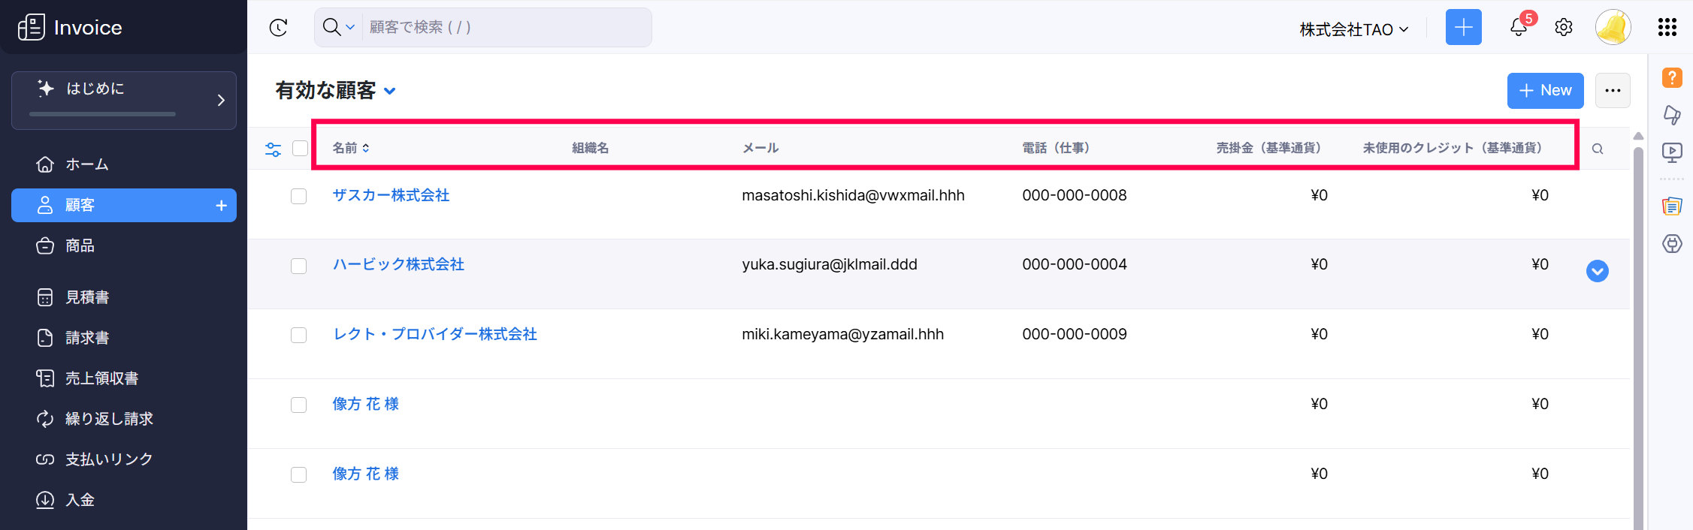Open the recent history clock icon
Viewport: 1693px width, 530px height.
pyautogui.click(x=278, y=28)
